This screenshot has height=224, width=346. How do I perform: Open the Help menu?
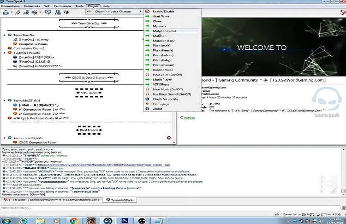pyautogui.click(x=106, y=6)
